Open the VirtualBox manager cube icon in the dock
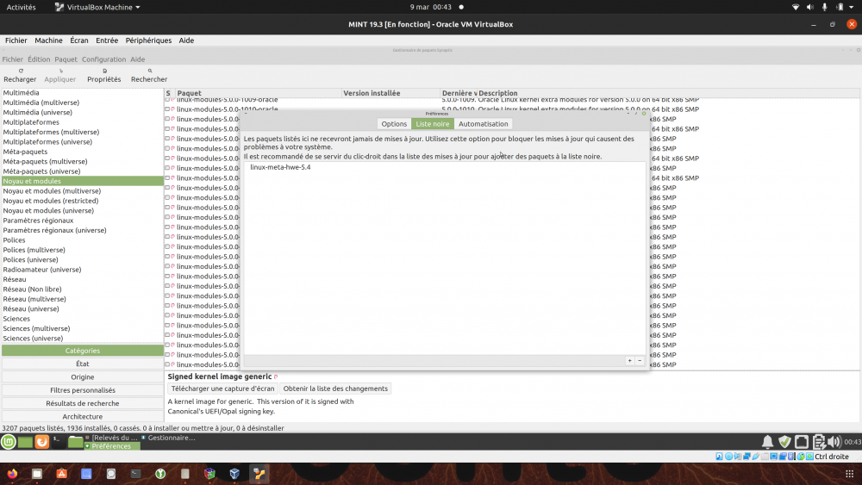 coord(234,474)
